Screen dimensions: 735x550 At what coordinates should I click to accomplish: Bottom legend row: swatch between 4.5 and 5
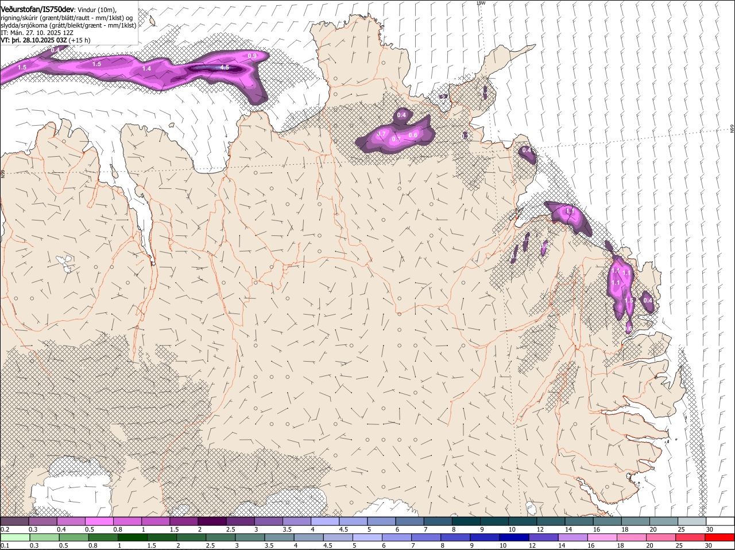click(338, 537)
